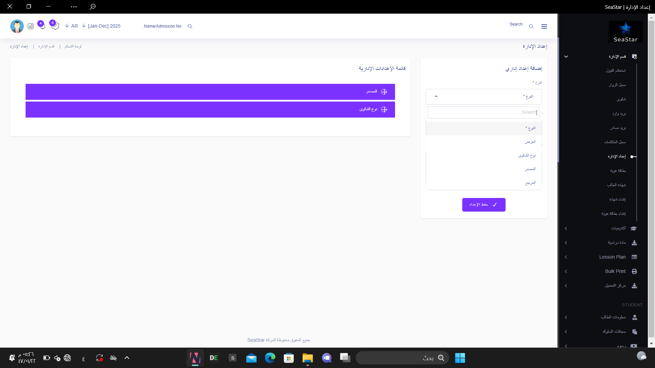
Task: Click the hamburger menu icon
Action: tap(544, 26)
